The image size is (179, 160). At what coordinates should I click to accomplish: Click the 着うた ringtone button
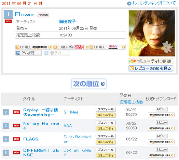click(57, 53)
